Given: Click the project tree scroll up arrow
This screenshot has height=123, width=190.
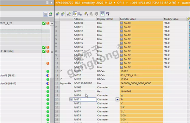Looking at the screenshot, I should coord(52,23).
